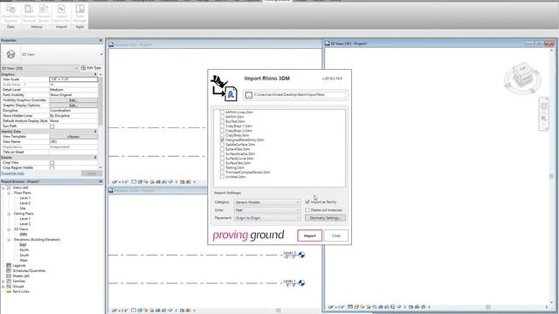The image size is (559, 314).
Task: Click Edit for Visibility/Graphics Overrides
Action: tap(73, 100)
